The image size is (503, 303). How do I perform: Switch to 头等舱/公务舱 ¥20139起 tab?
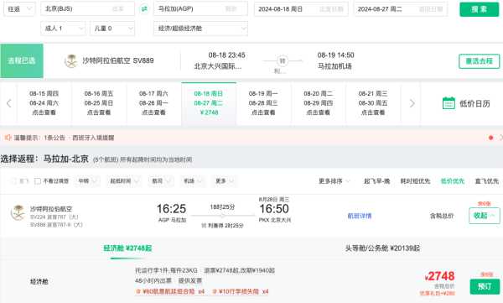(x=382, y=248)
